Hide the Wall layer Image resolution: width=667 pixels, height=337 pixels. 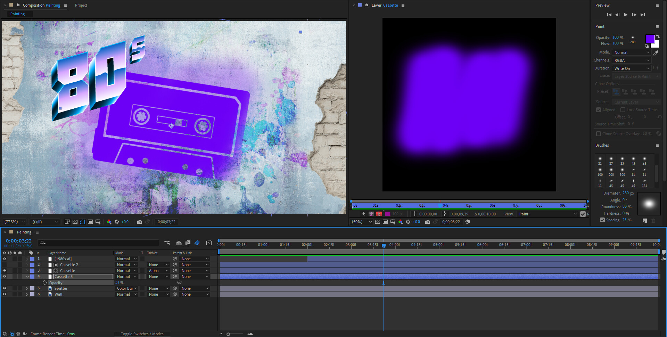coord(5,294)
